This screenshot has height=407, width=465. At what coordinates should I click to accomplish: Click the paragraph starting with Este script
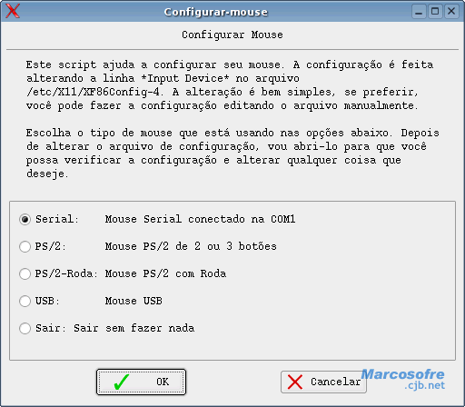click(x=230, y=85)
